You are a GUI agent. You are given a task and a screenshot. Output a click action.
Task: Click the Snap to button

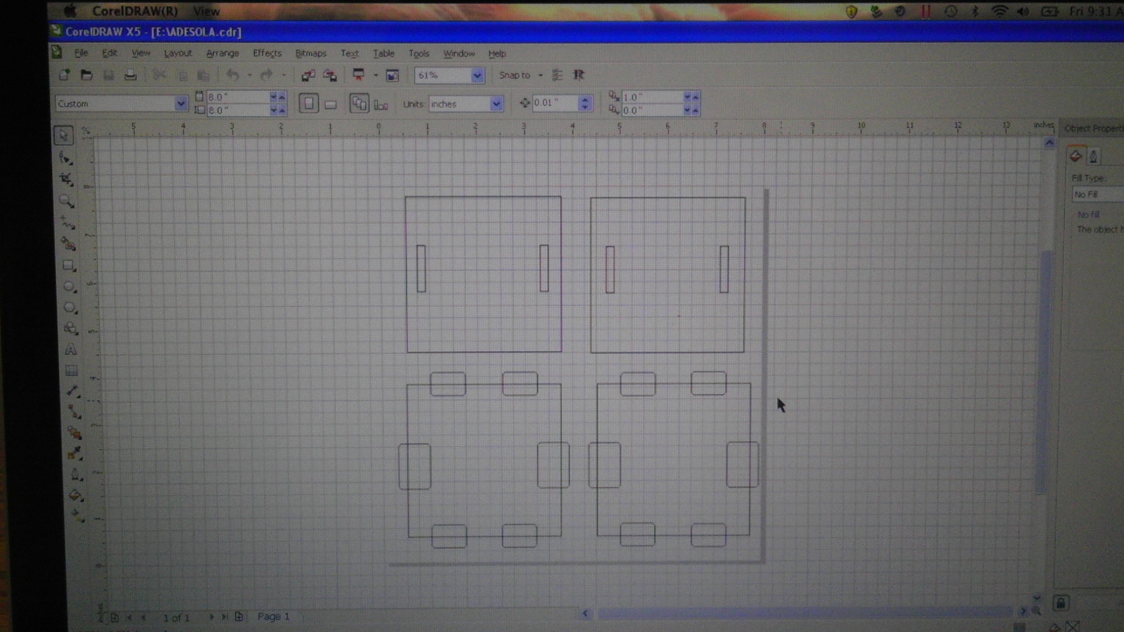pos(515,75)
